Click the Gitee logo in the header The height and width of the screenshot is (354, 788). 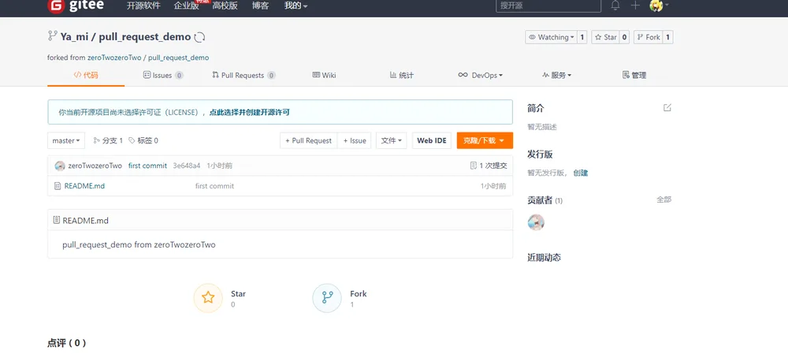point(74,6)
